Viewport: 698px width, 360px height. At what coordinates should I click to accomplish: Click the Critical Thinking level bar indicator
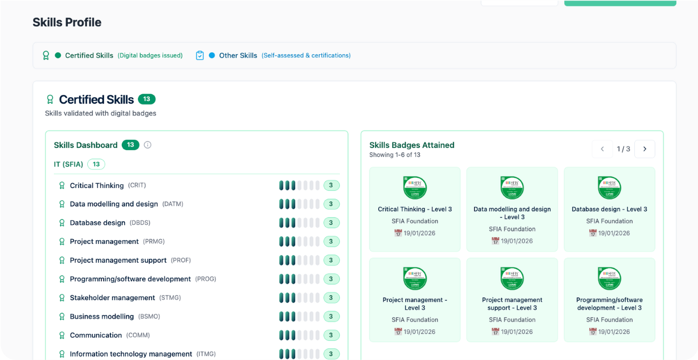[x=299, y=185]
